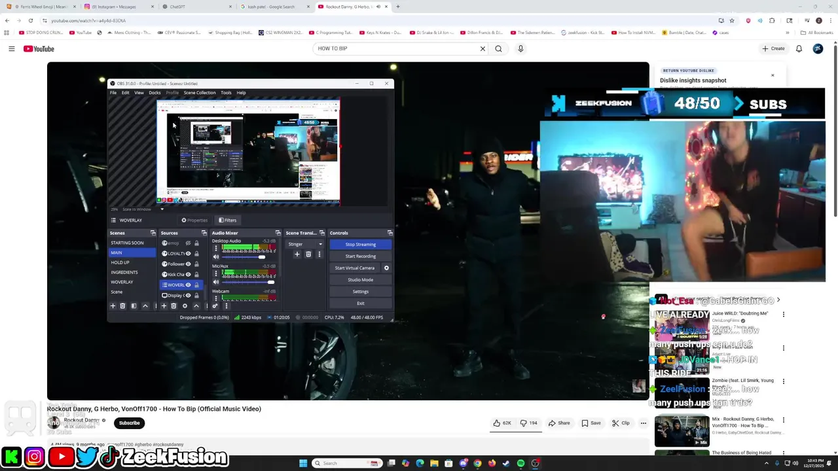
Task: Start YouTube voice search microphone
Action: [x=520, y=48]
